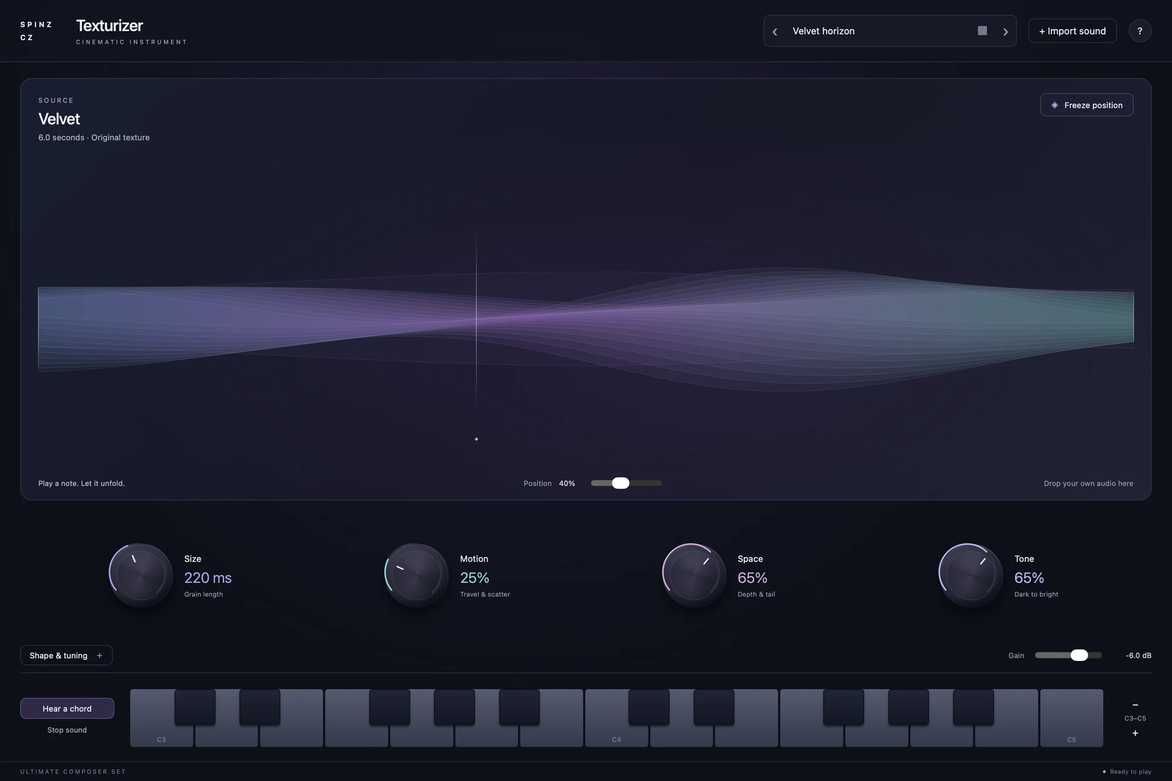Click Hear a chord button

pos(67,708)
